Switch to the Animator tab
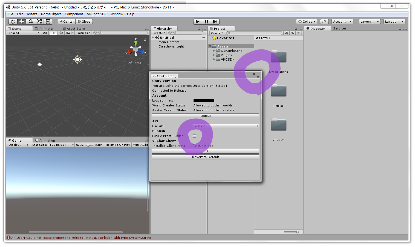415x247 pixels. click(x=44, y=29)
